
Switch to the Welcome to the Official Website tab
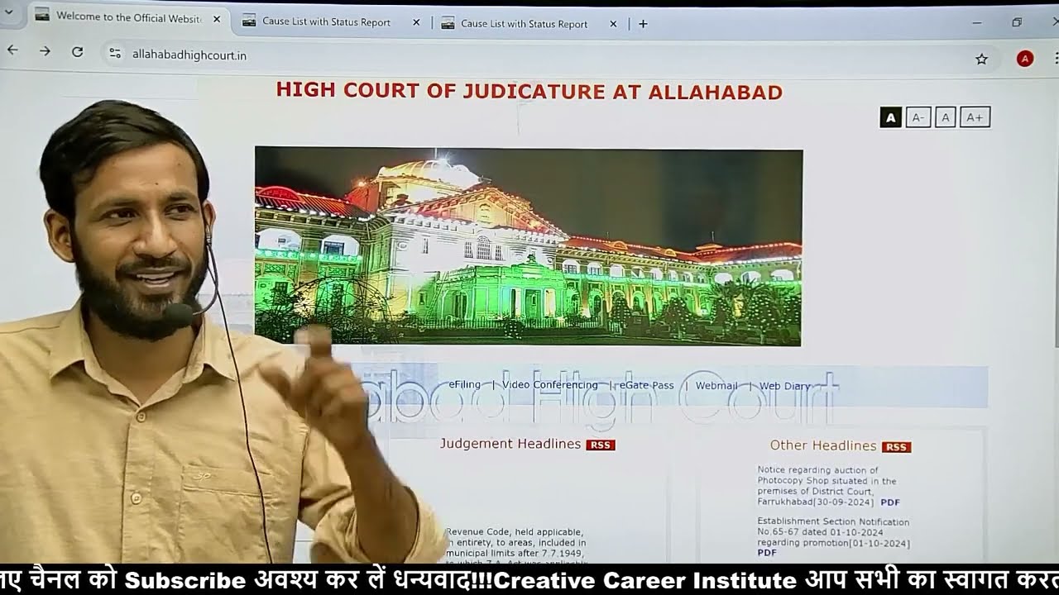pyautogui.click(x=129, y=17)
